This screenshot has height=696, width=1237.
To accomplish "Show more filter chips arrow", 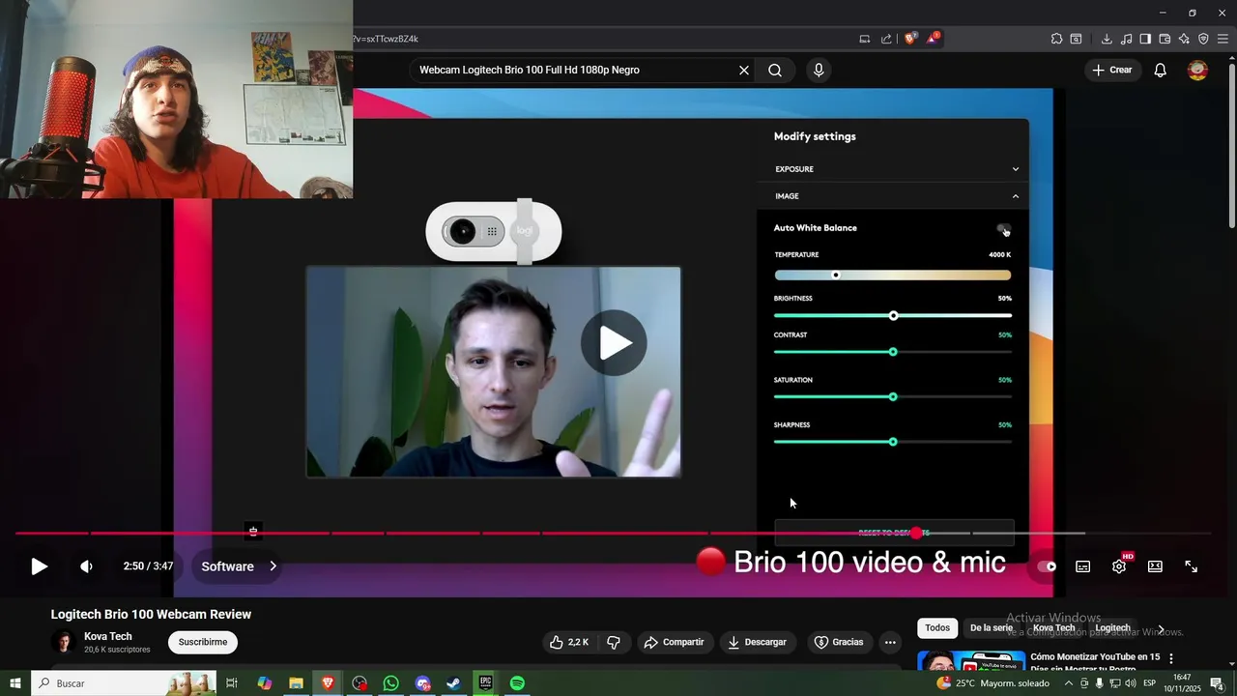I will tap(1161, 628).
